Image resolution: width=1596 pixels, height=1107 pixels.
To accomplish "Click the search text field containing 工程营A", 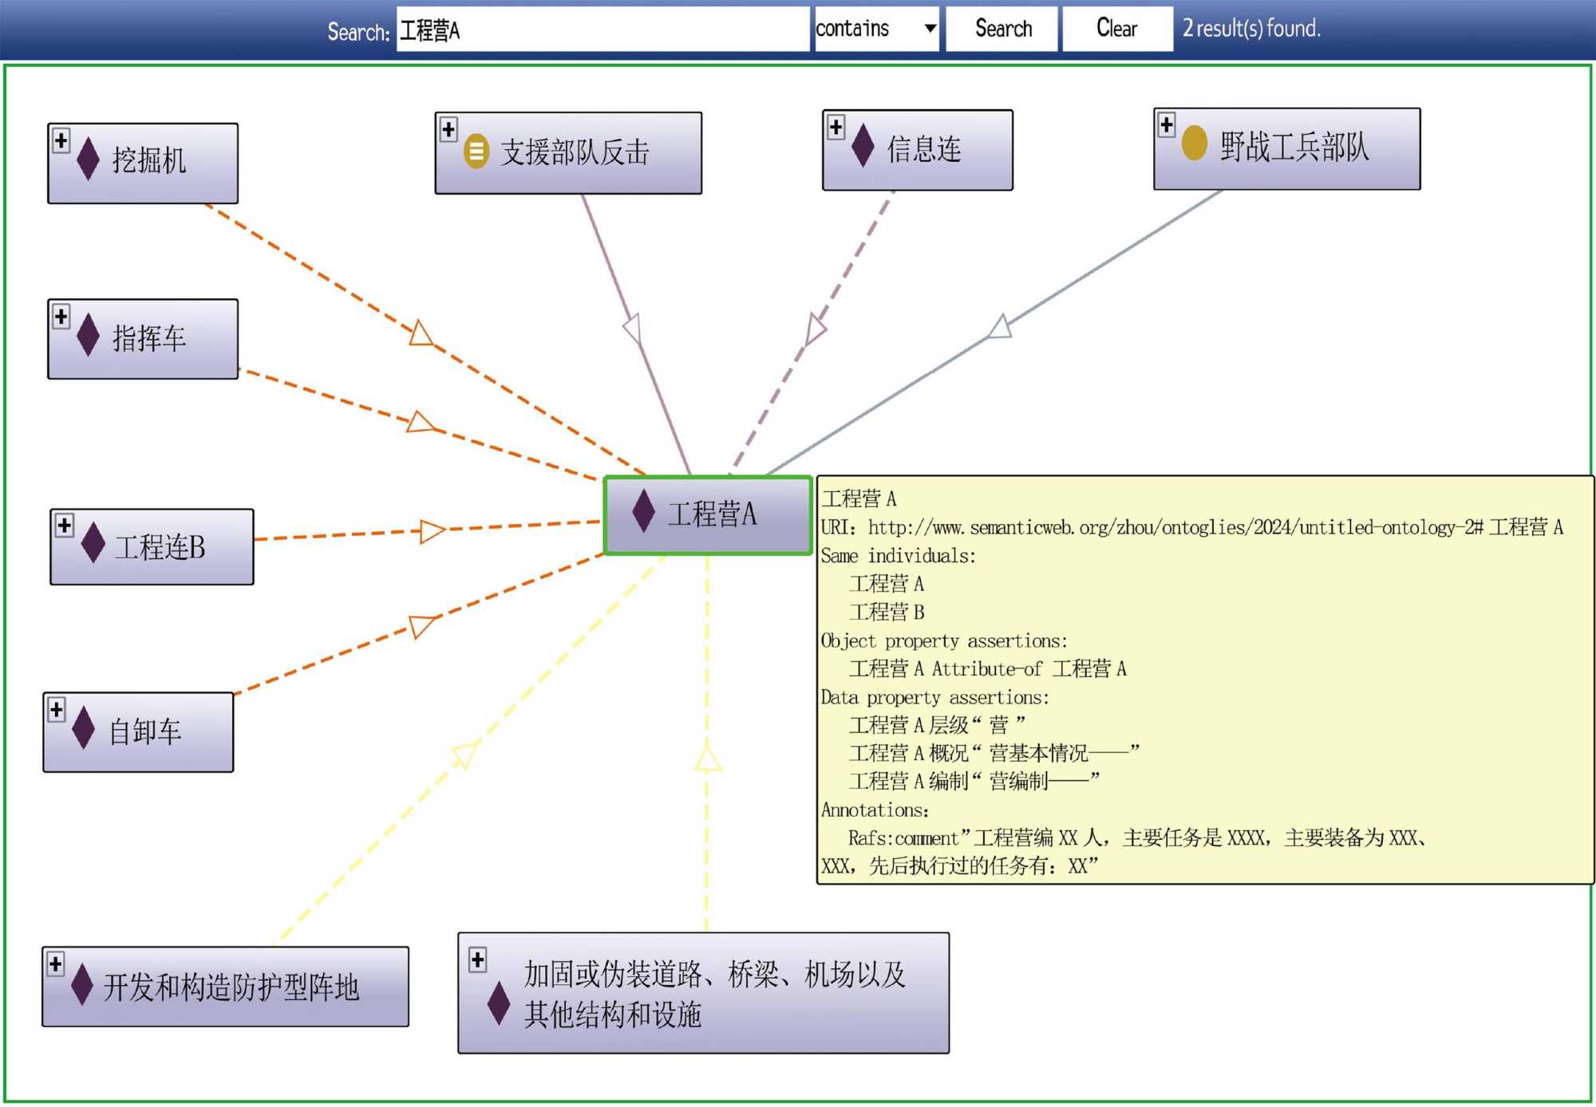I will pyautogui.click(x=602, y=30).
